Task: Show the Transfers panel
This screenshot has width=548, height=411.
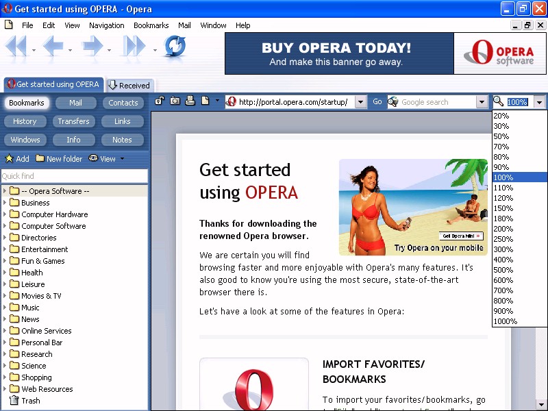Action: coord(74,121)
